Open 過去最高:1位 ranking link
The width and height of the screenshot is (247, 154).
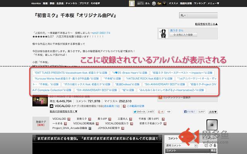(111, 106)
